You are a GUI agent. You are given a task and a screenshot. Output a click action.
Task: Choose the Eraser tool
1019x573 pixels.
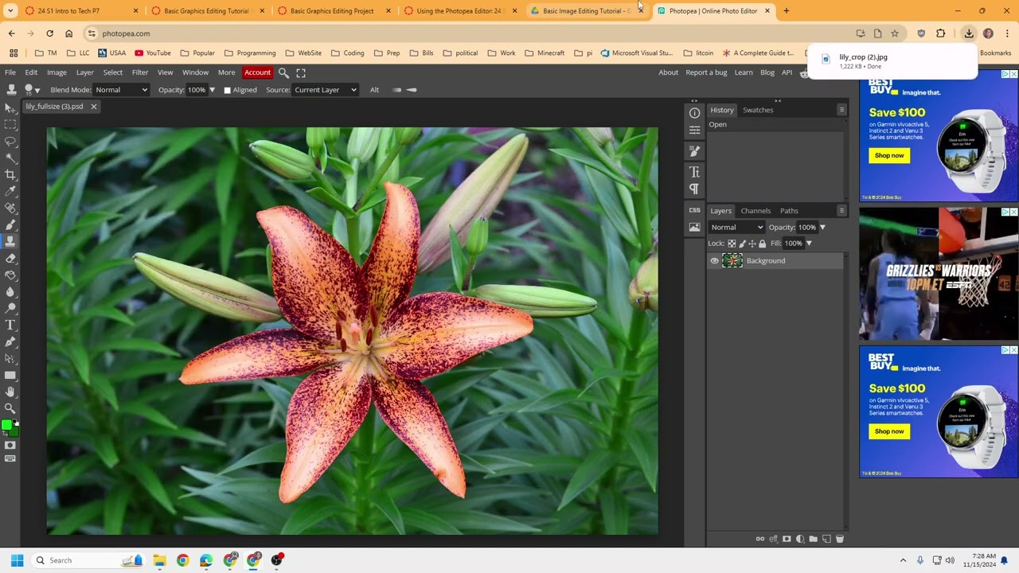click(10, 258)
